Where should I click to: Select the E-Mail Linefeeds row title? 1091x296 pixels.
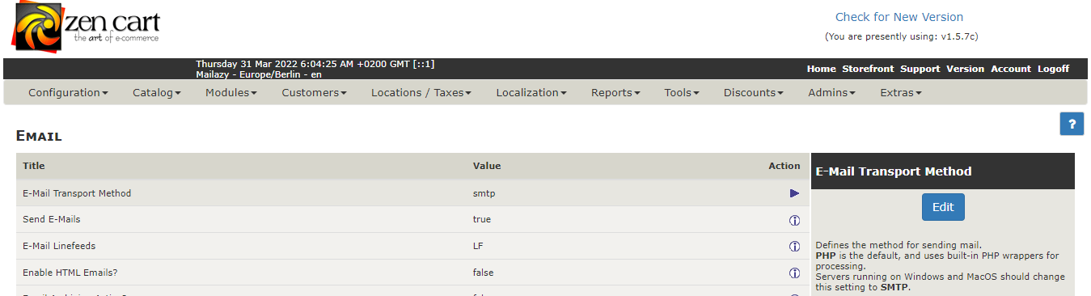pyautogui.click(x=59, y=247)
